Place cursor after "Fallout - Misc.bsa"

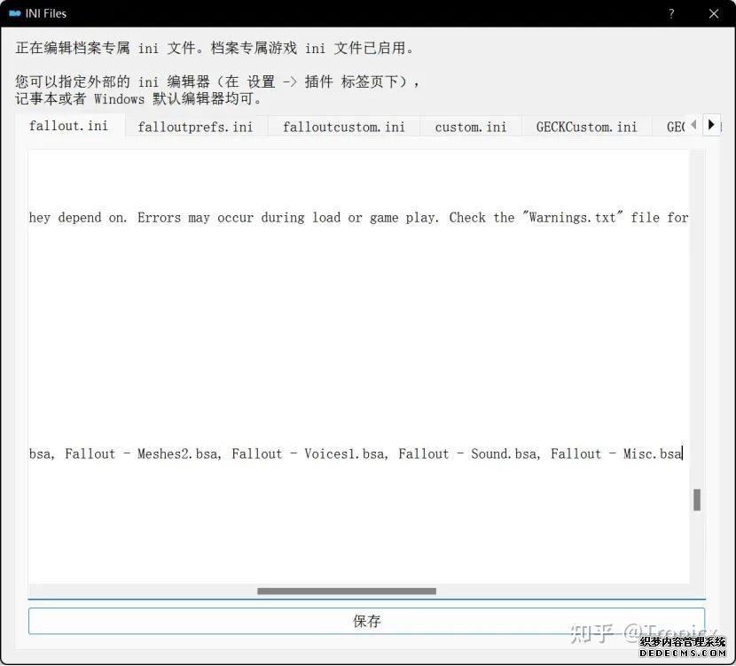coord(682,454)
